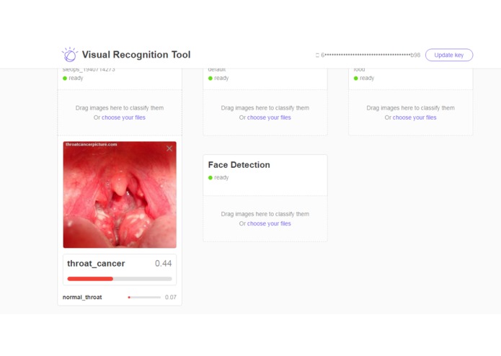The image size is (501, 356).
Task: Click the drop zone in the Face Detection card
Action: (x=265, y=218)
